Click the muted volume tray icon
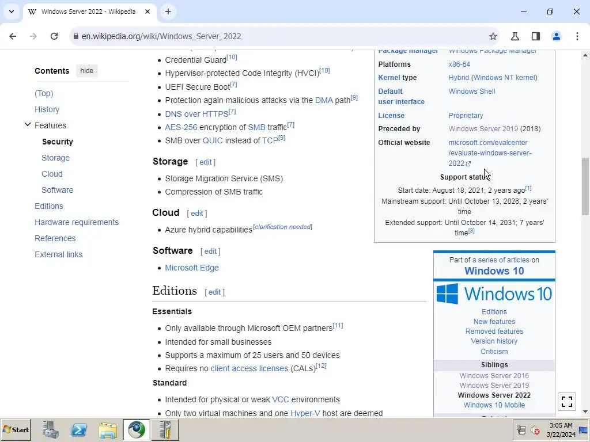The height and width of the screenshot is (442, 590). pyautogui.click(x=535, y=429)
